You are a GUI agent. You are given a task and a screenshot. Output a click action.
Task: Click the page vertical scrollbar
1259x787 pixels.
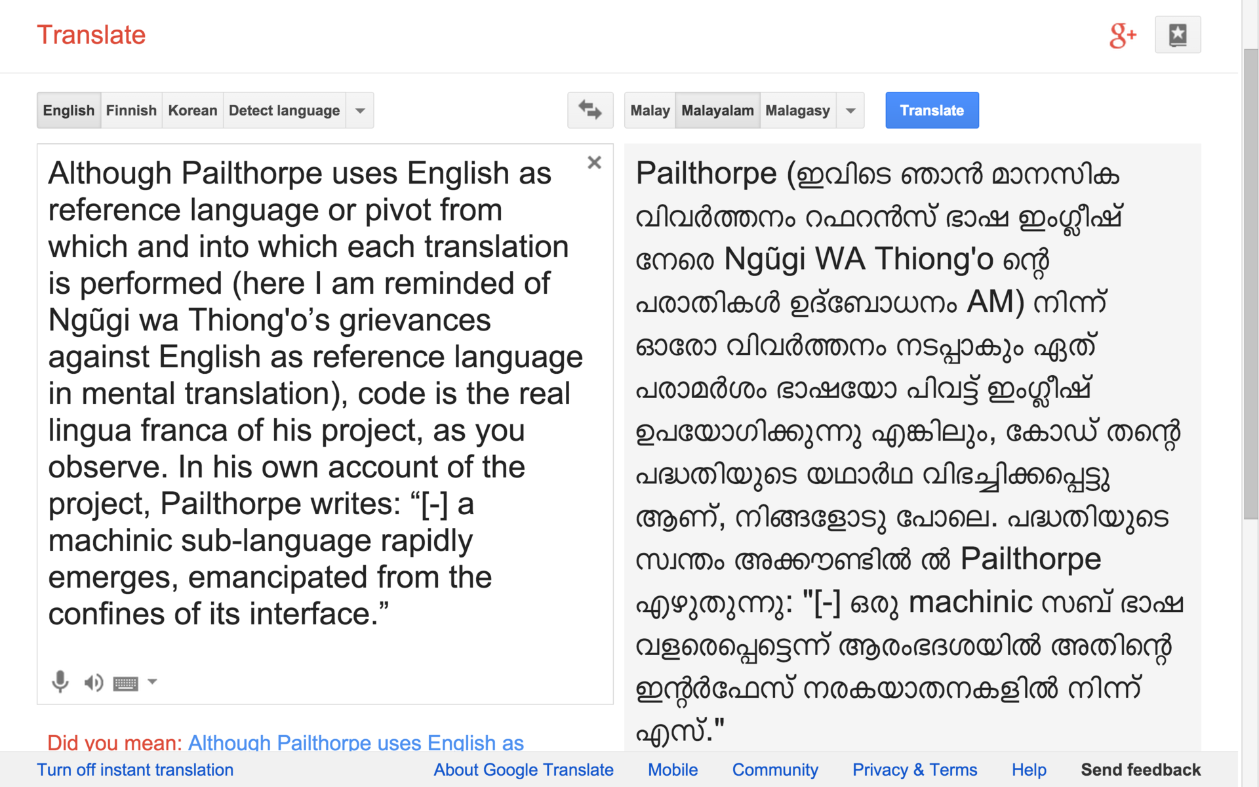[x=1250, y=282]
